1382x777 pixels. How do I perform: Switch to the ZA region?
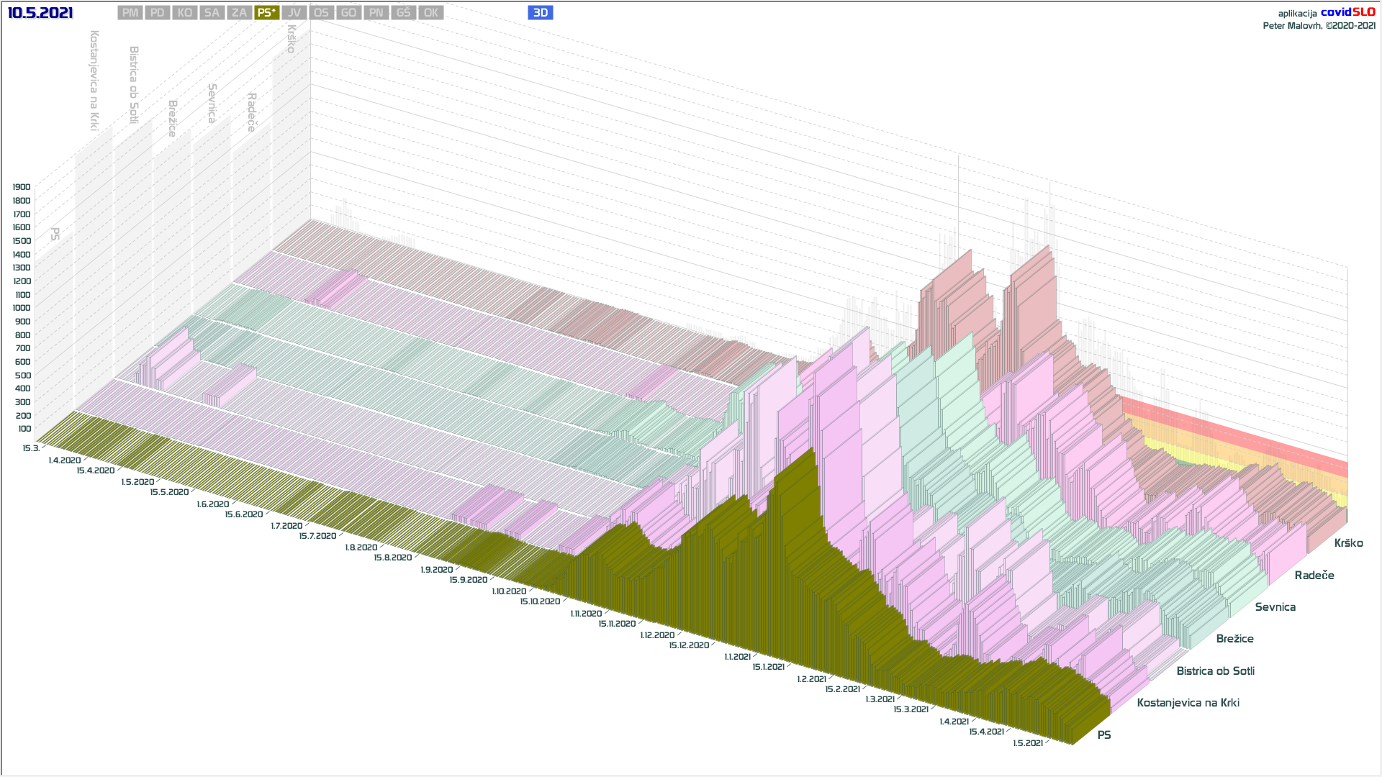click(239, 13)
